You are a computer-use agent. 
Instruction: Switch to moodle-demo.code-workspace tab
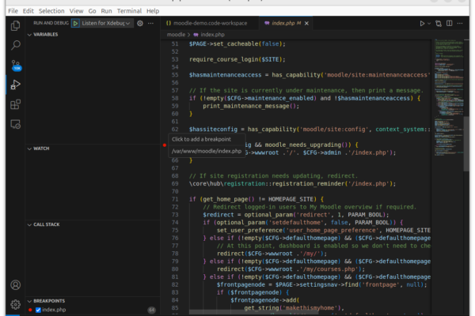210,23
